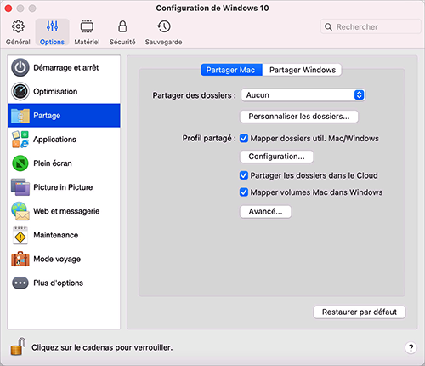
Task: Select the Mode voyage sidebar label
Action: [x=57, y=259]
